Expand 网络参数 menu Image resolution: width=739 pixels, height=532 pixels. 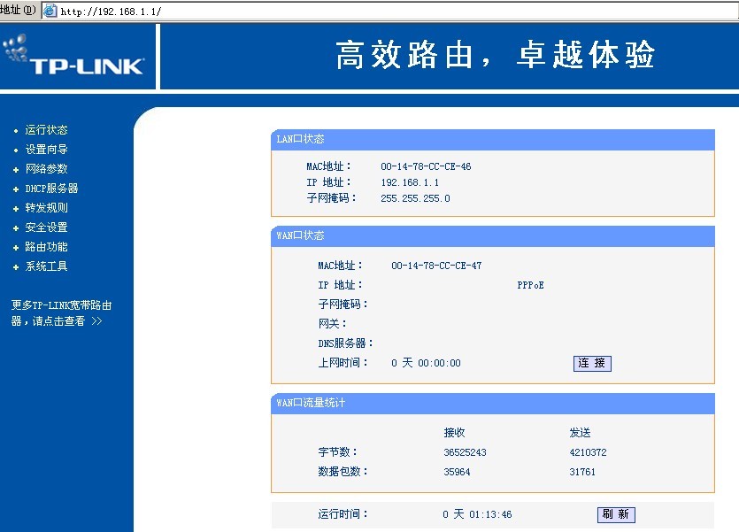pyautogui.click(x=46, y=169)
